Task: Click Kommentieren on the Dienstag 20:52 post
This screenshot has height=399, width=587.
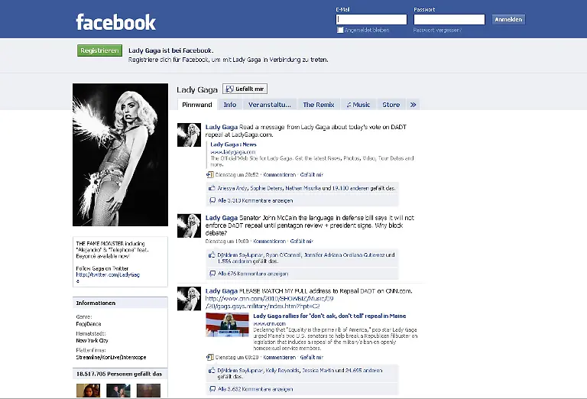Action: click(x=279, y=174)
